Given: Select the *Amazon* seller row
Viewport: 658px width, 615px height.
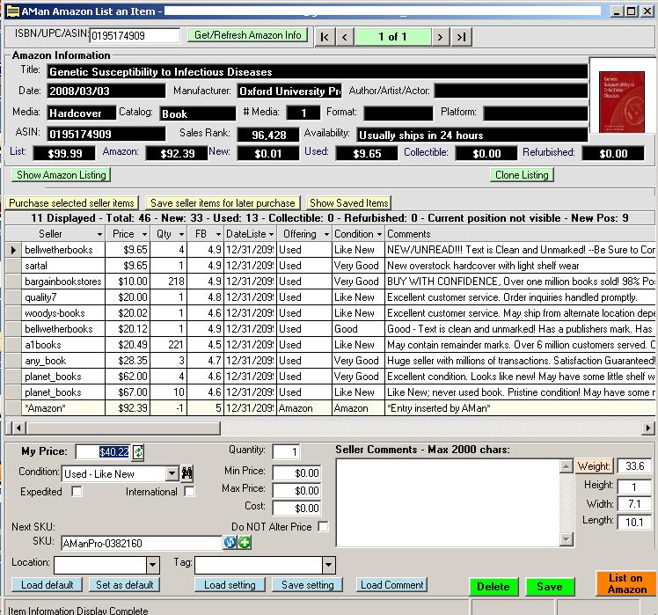Looking at the screenshot, I should [331, 408].
